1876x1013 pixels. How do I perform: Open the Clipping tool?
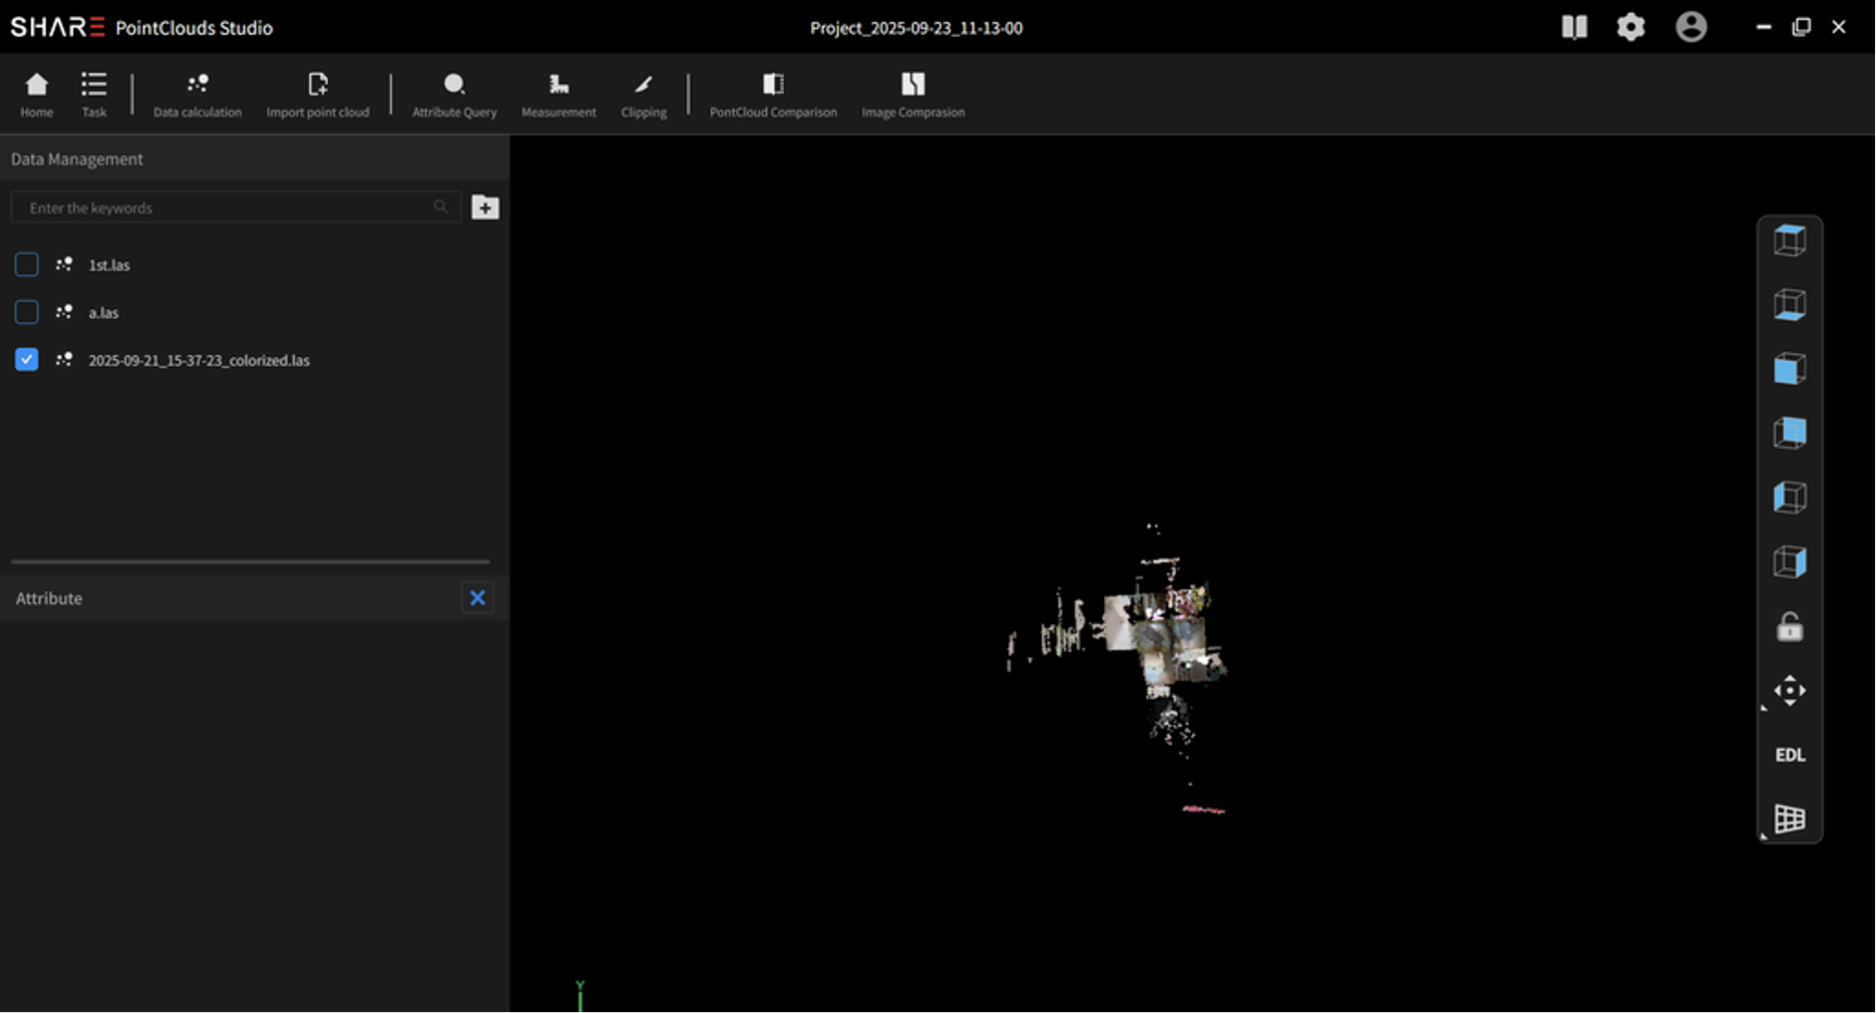[x=642, y=93]
